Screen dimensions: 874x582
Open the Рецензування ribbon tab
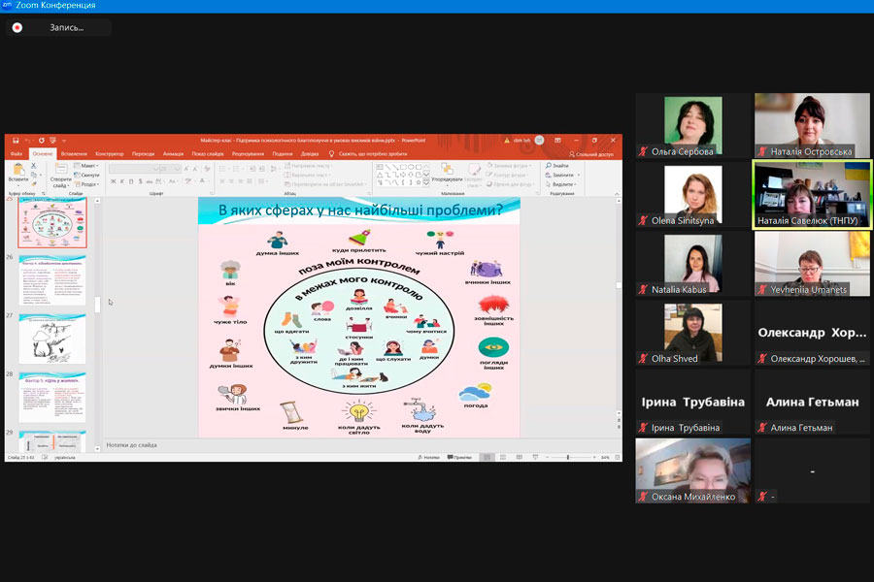coord(248,153)
